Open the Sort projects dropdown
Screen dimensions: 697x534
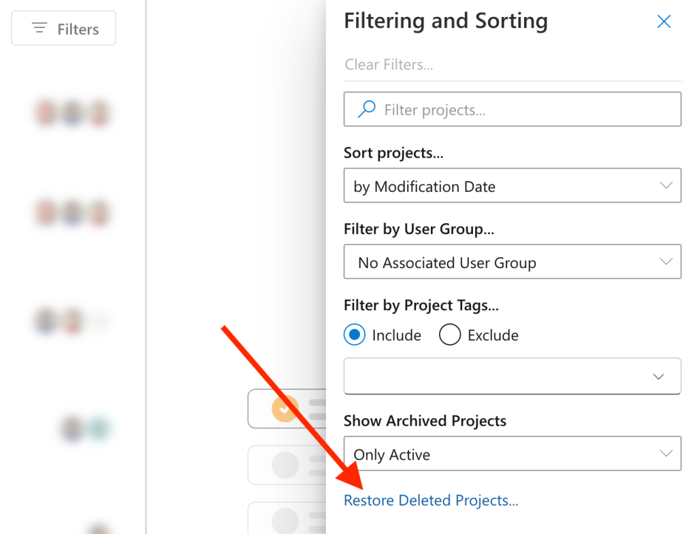pyautogui.click(x=512, y=185)
